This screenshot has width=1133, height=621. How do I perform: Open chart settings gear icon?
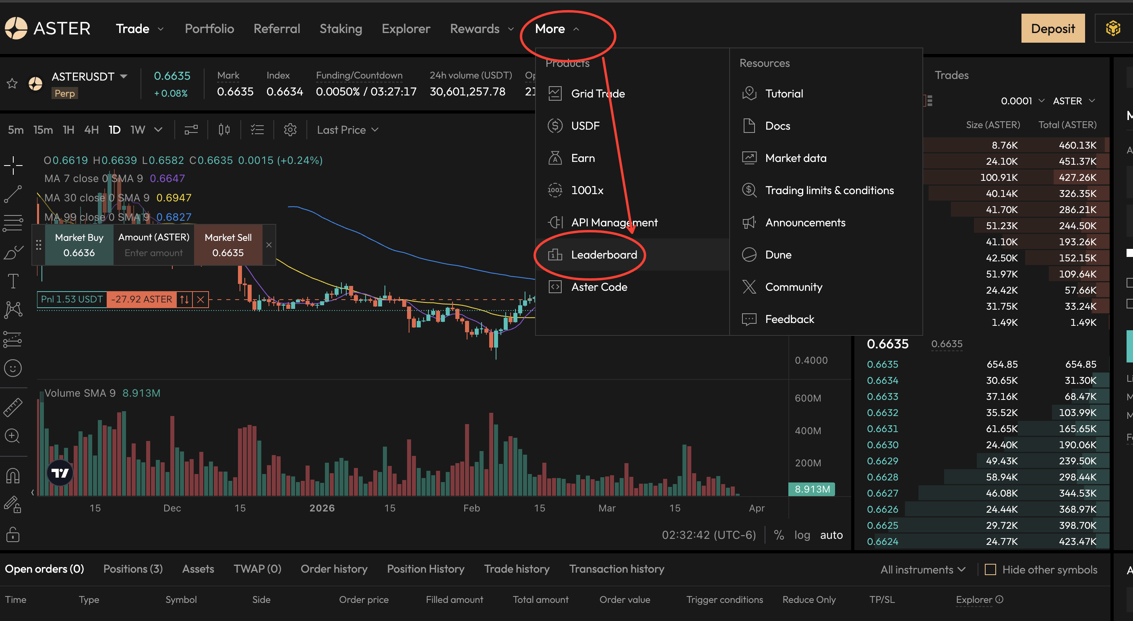290,130
